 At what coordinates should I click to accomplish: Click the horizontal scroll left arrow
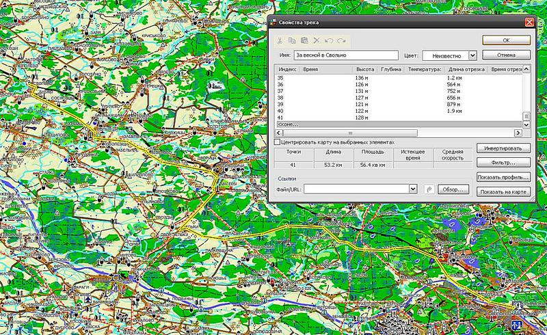tap(279, 133)
